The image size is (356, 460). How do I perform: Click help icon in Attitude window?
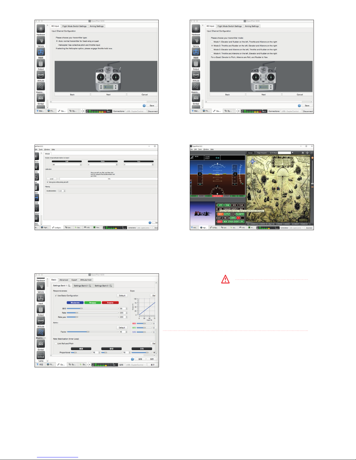pyautogui.click(x=150, y=223)
